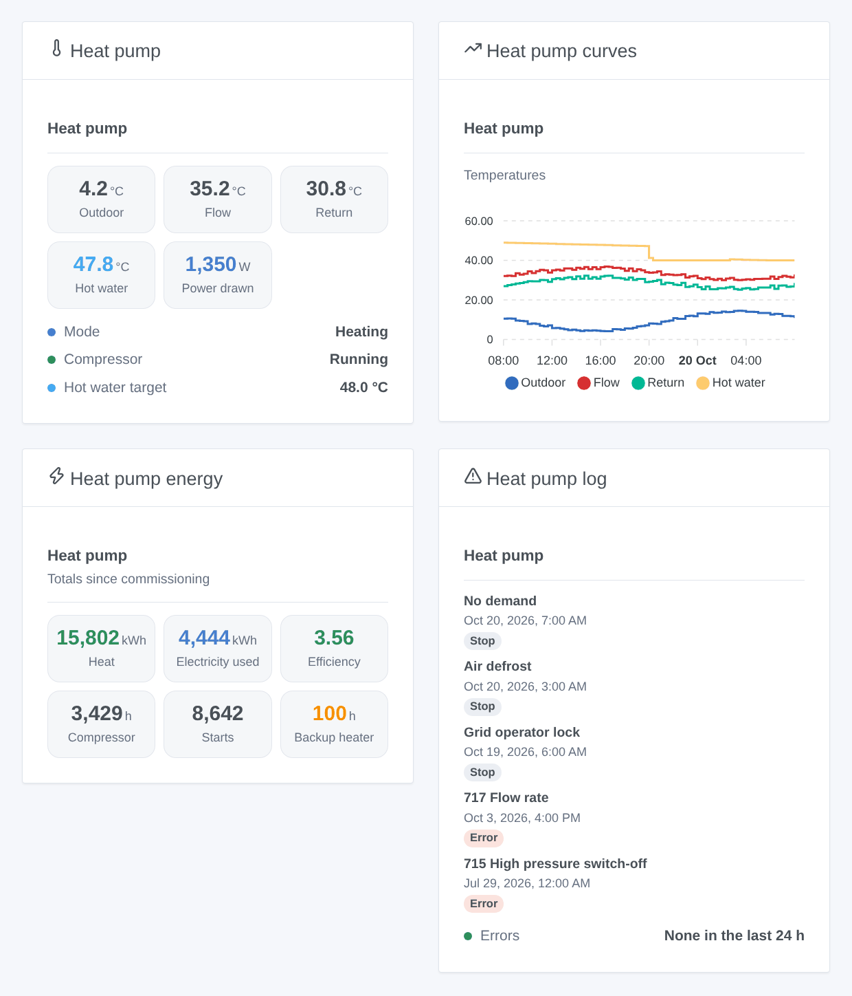The height and width of the screenshot is (996, 852).
Task: Open the 3,429 h Compressor tile
Action: pos(101,724)
